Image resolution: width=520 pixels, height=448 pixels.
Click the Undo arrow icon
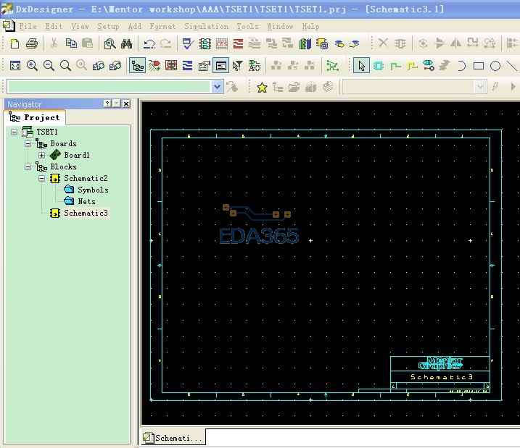149,44
